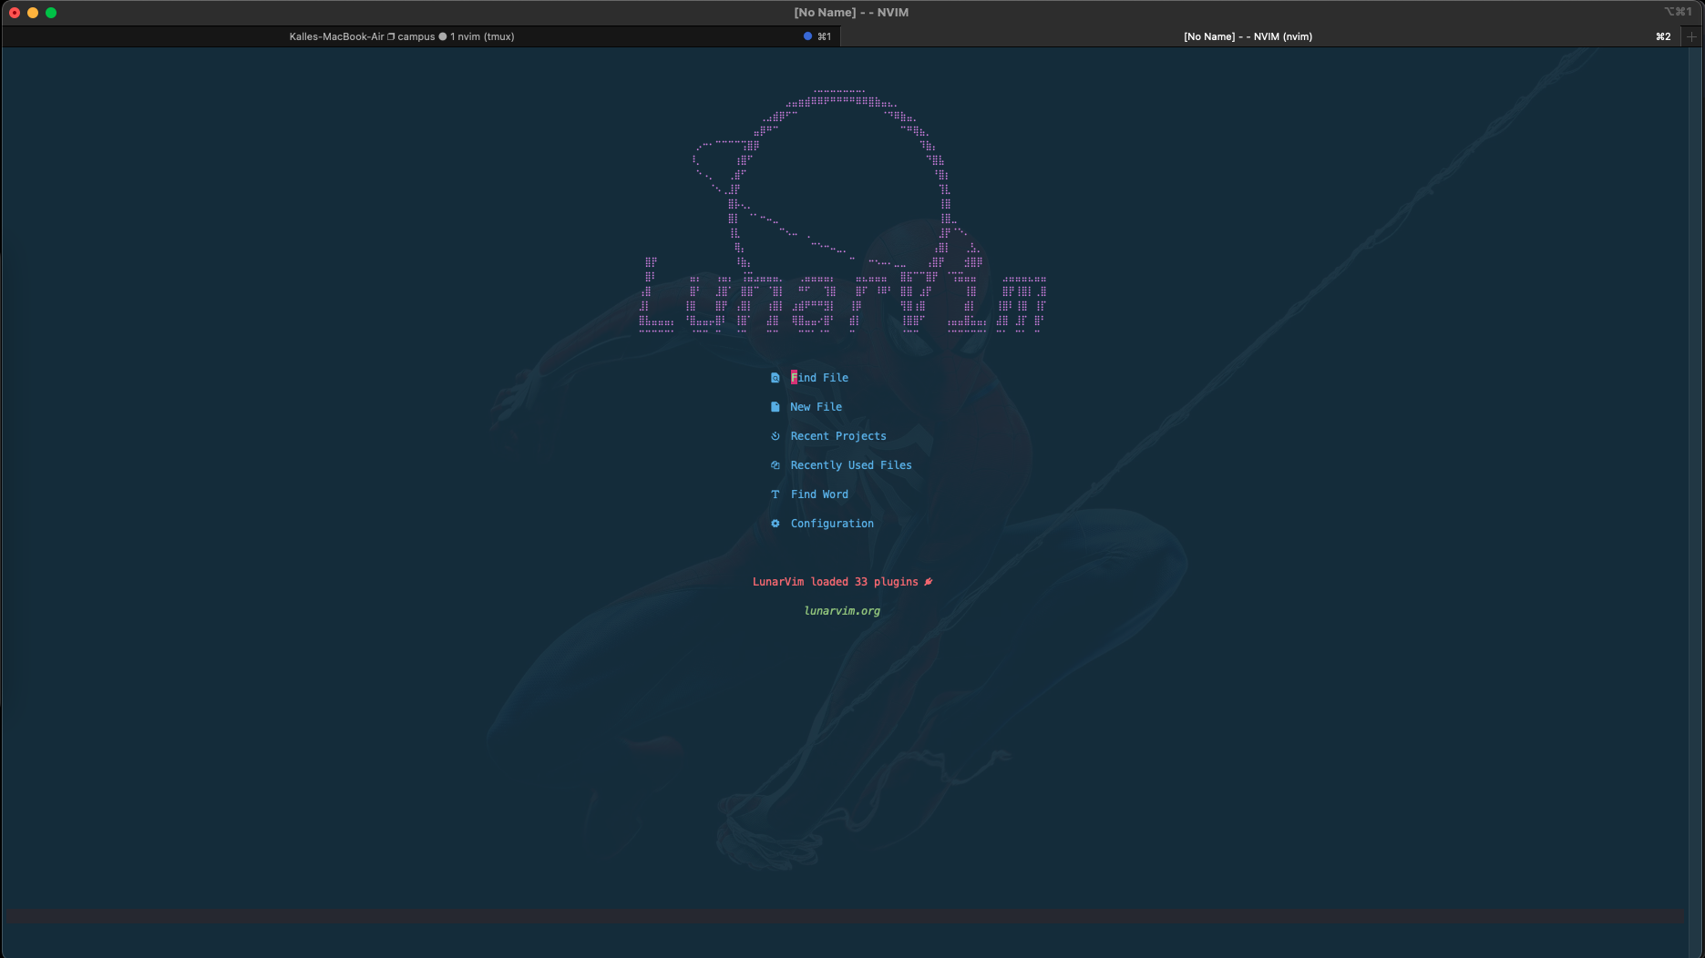Click the blue activity dot on first tab

[x=807, y=36]
